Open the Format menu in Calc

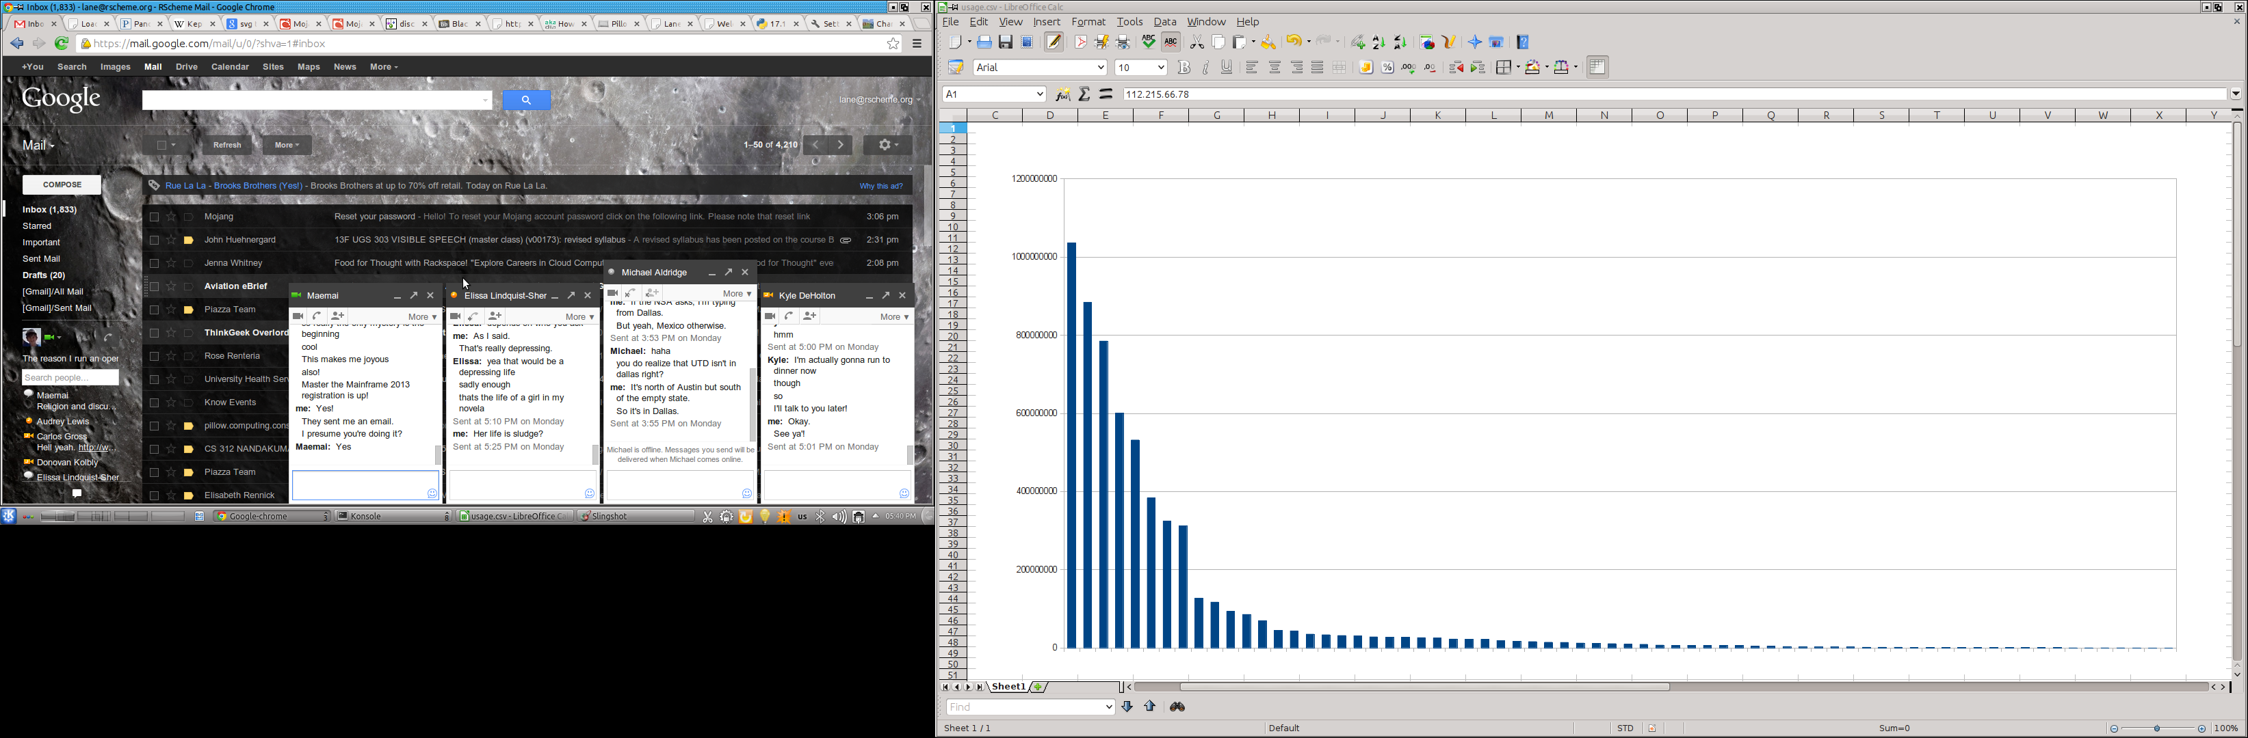(1088, 22)
